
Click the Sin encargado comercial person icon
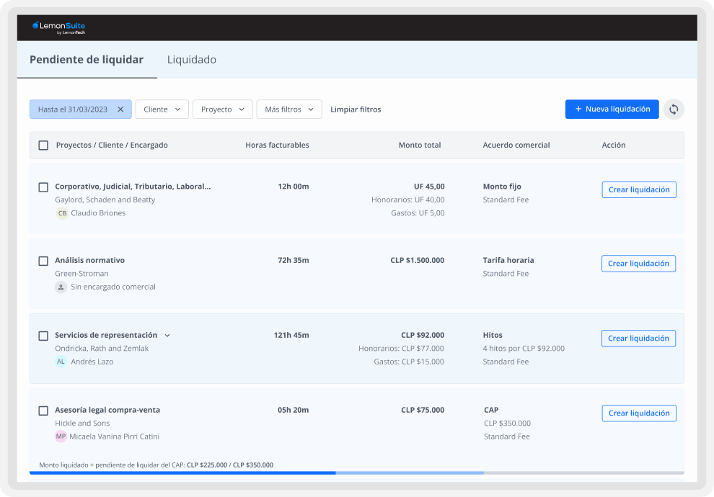pos(61,287)
